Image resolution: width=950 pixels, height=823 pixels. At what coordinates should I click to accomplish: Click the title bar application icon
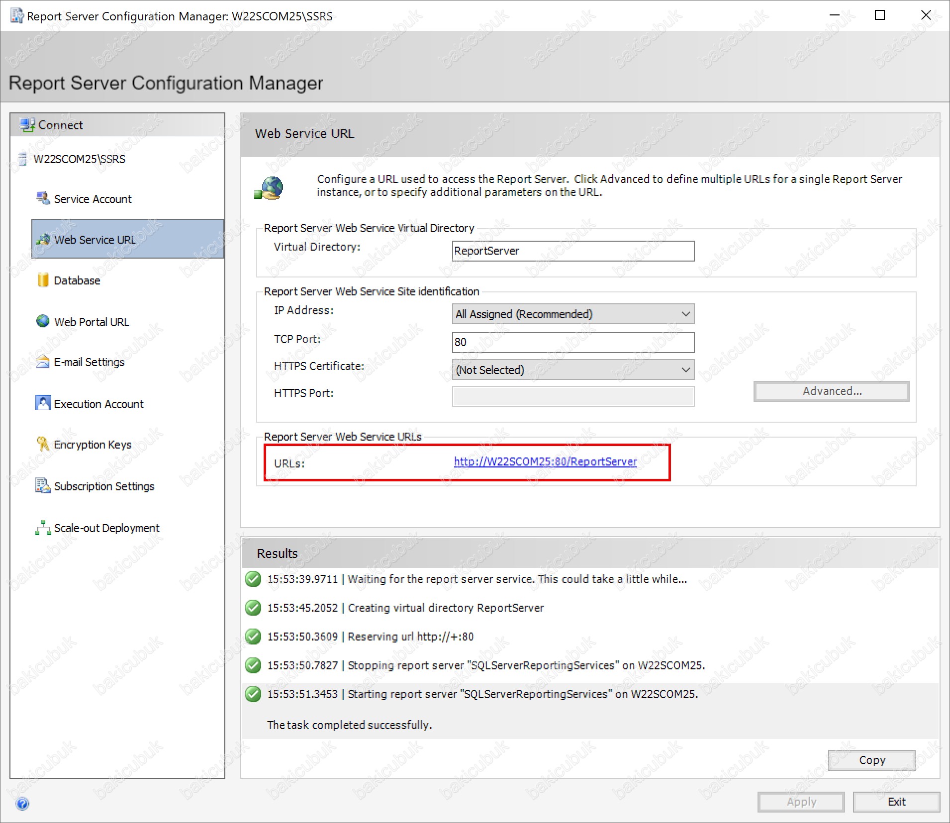[x=17, y=16]
